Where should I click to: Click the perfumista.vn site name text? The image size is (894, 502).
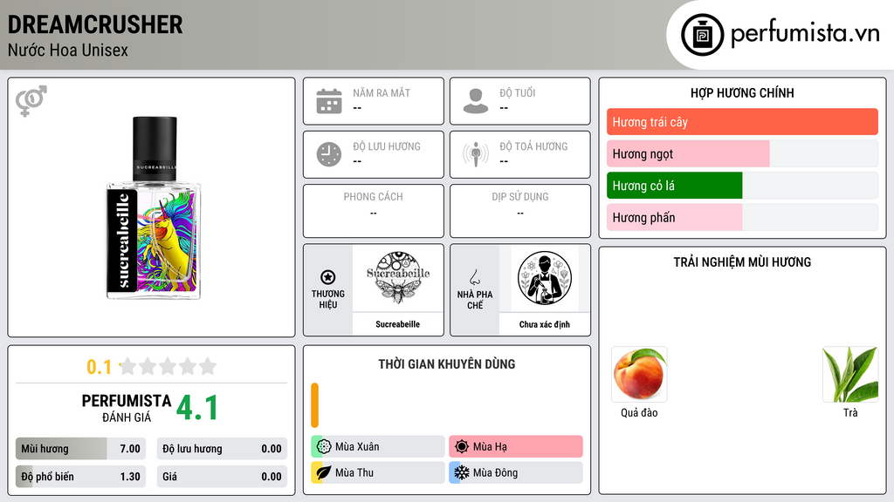tap(805, 34)
